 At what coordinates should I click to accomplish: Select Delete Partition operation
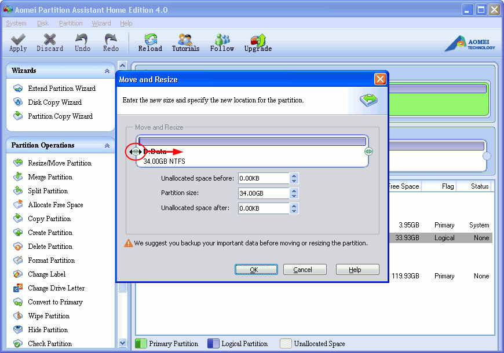tap(43, 247)
